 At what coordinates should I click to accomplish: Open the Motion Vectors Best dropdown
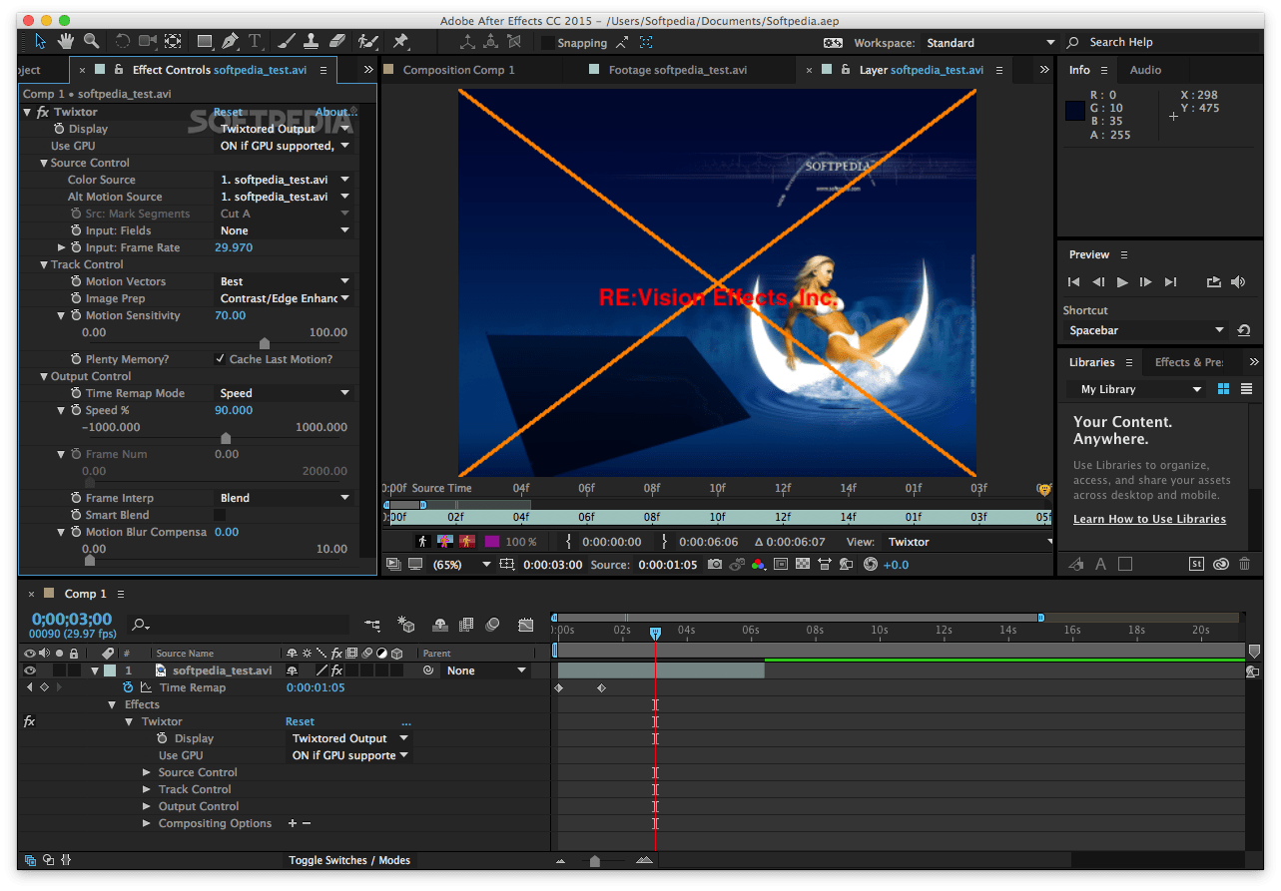click(x=285, y=281)
